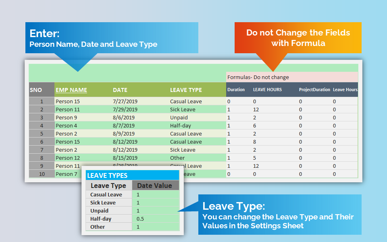Click the EMP NAME column header
387x242 pixels.
72,90
